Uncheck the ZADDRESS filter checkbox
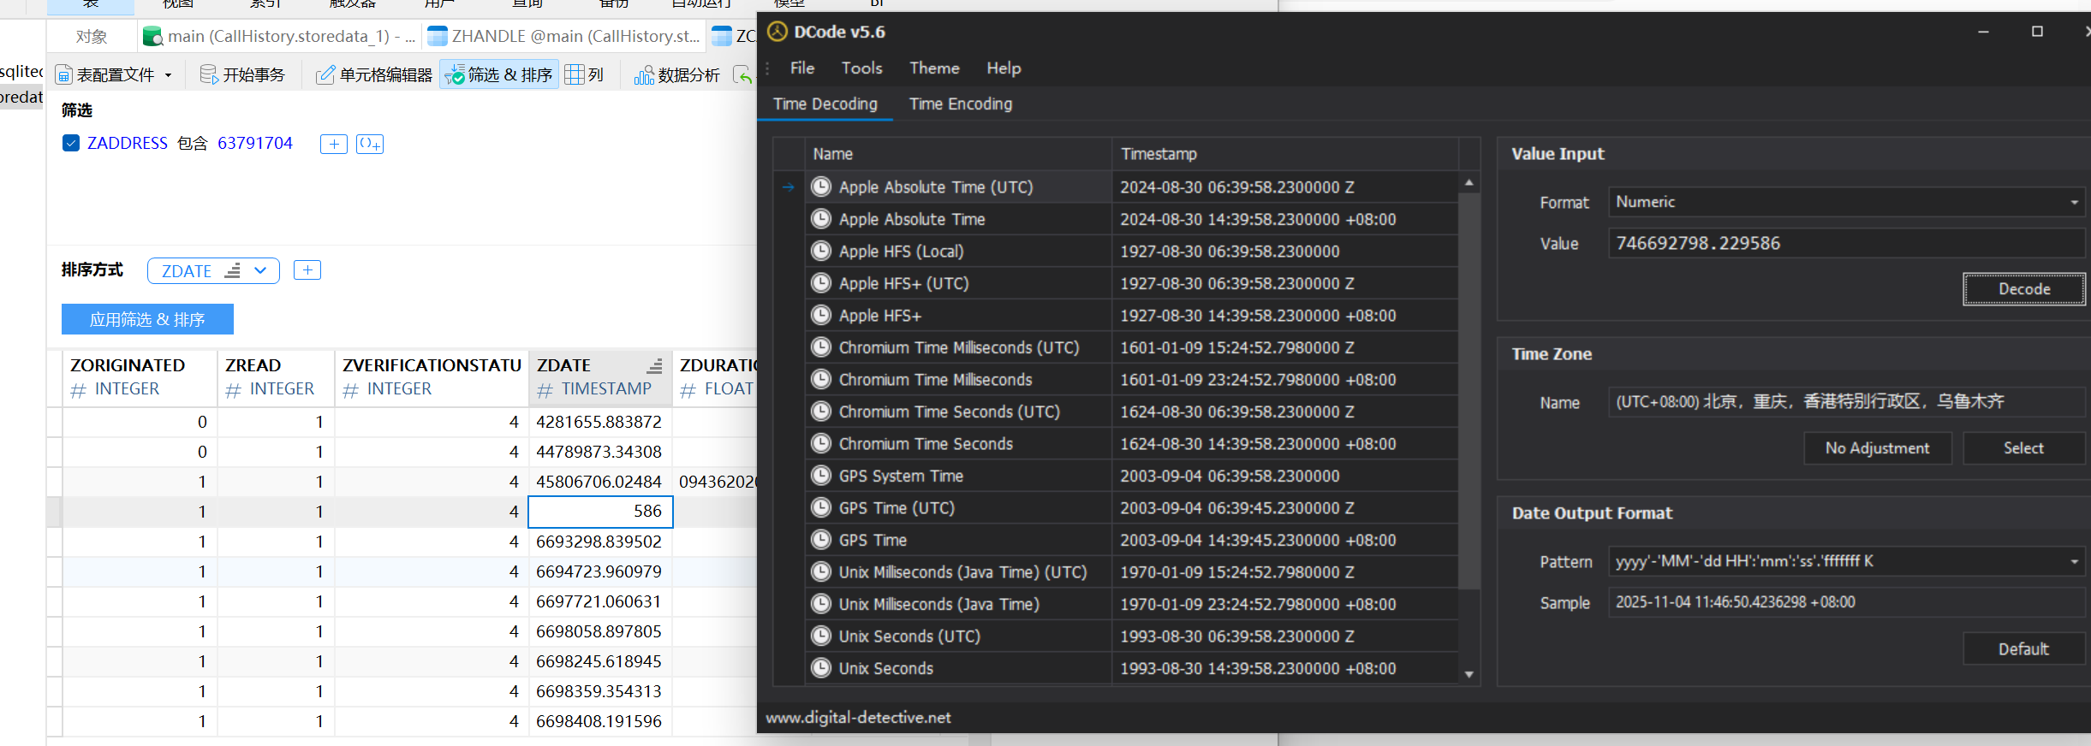This screenshot has width=2091, height=746. coord(72,143)
